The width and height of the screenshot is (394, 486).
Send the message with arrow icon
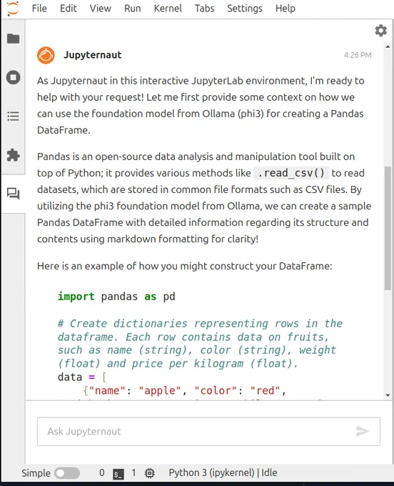click(363, 431)
